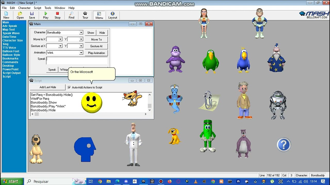Toggle the Menu panel toolbar button
The image size is (330, 185).
coord(99,15)
